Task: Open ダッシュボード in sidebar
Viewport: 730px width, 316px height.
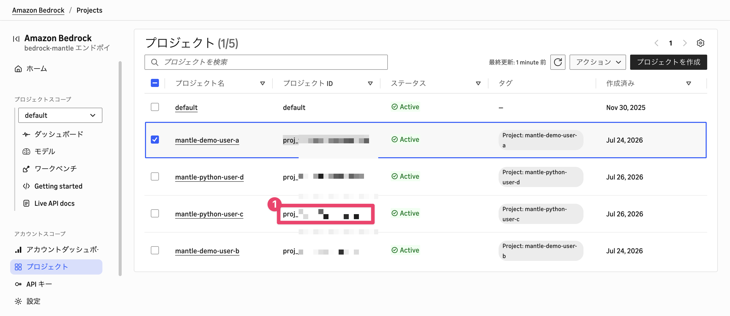Action: [x=59, y=134]
